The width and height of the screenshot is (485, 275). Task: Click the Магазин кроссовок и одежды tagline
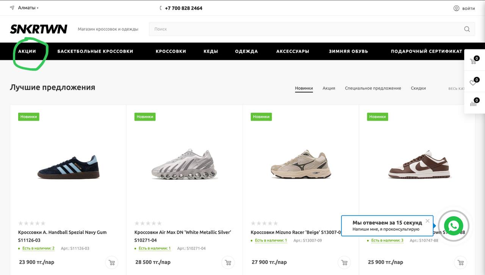click(108, 29)
